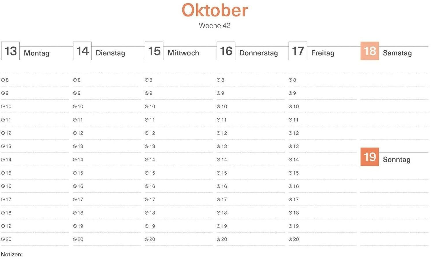Click the clock icon at Mittwoch 12

tap(147, 133)
